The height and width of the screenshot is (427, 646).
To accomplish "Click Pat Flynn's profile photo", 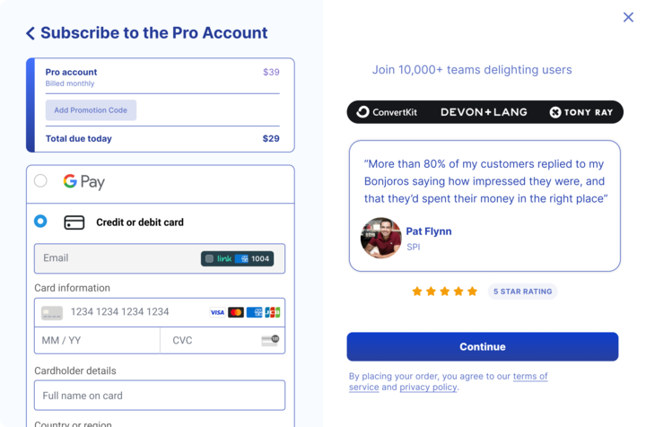I will [x=380, y=238].
